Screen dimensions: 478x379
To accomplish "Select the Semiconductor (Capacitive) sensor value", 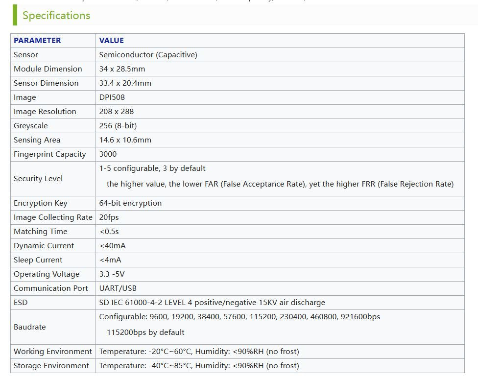I will click(x=148, y=55).
